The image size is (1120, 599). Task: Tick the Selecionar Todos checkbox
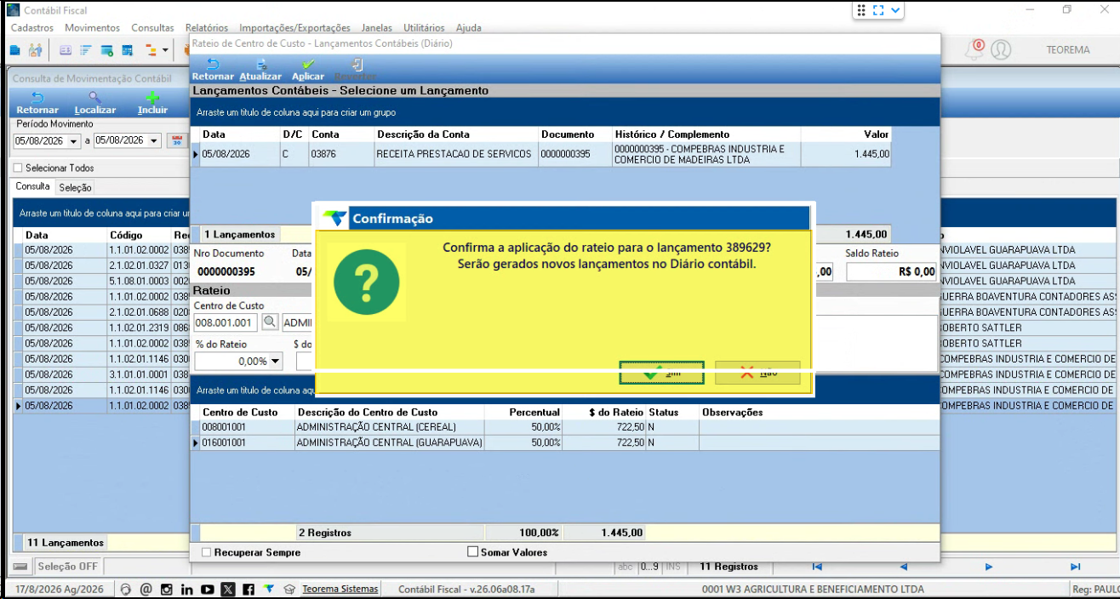18,168
